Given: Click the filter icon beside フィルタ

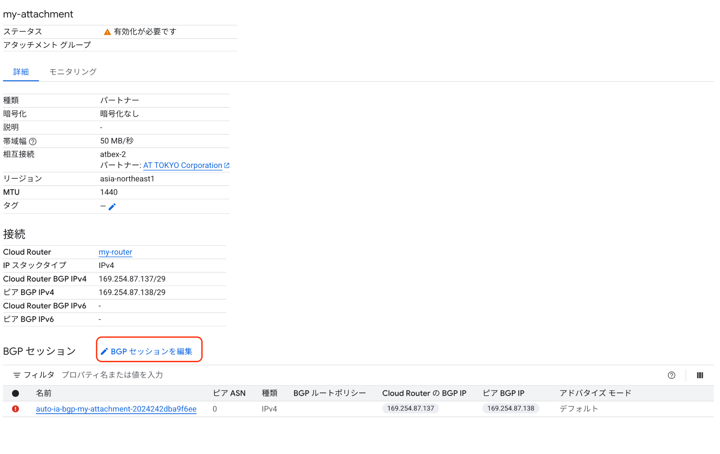Looking at the screenshot, I should point(17,375).
